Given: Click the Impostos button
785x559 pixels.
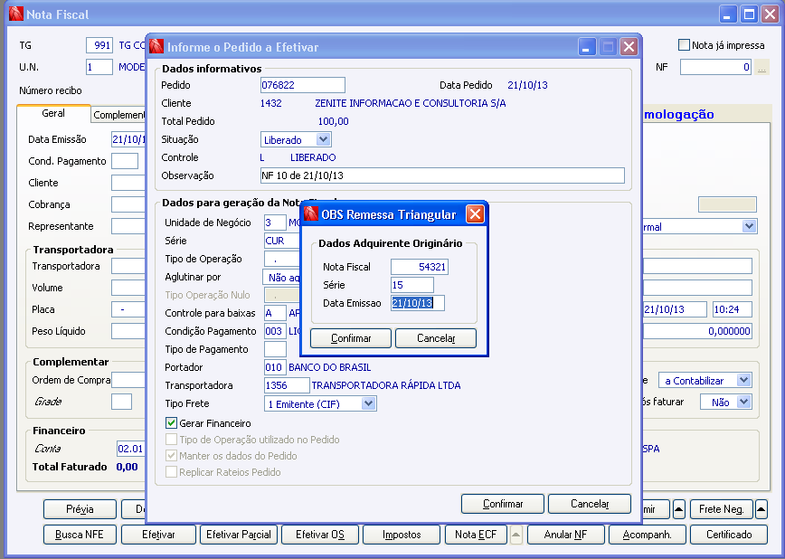Looking at the screenshot, I should coord(401,535).
